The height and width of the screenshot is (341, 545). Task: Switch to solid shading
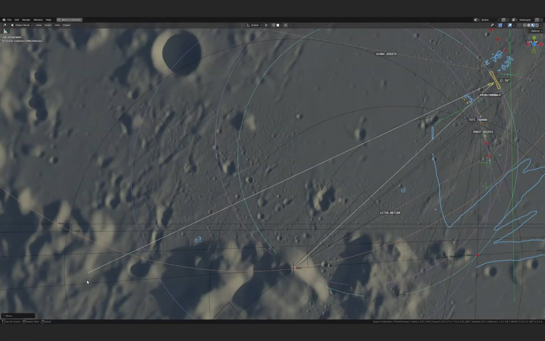click(529, 25)
